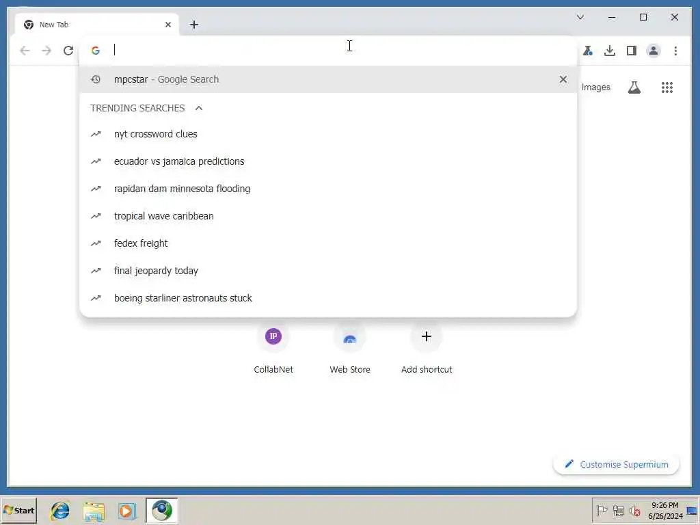Image resolution: width=700 pixels, height=525 pixels.
Task: Select the mpcstar Google Search suggestion
Action: click(x=328, y=79)
